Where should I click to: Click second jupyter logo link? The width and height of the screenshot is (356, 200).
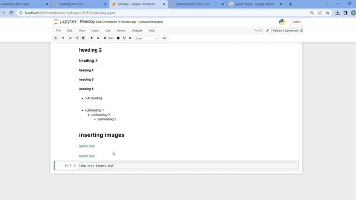pos(87,156)
